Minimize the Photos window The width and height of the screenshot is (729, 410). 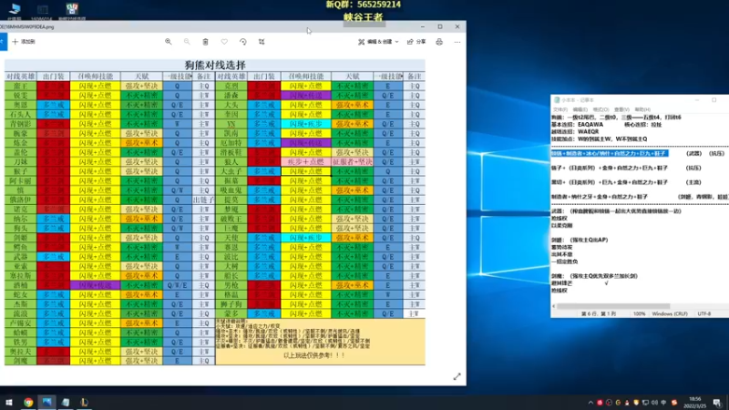(423, 27)
